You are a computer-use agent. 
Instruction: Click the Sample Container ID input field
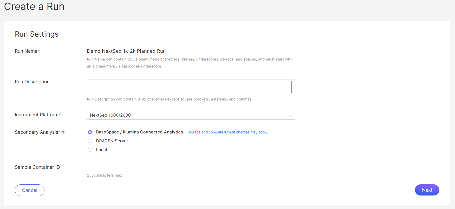click(191, 167)
